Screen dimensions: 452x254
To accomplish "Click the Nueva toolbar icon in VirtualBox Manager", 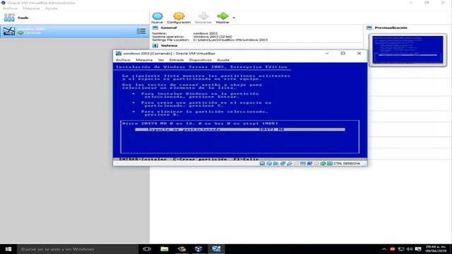I will [157, 18].
